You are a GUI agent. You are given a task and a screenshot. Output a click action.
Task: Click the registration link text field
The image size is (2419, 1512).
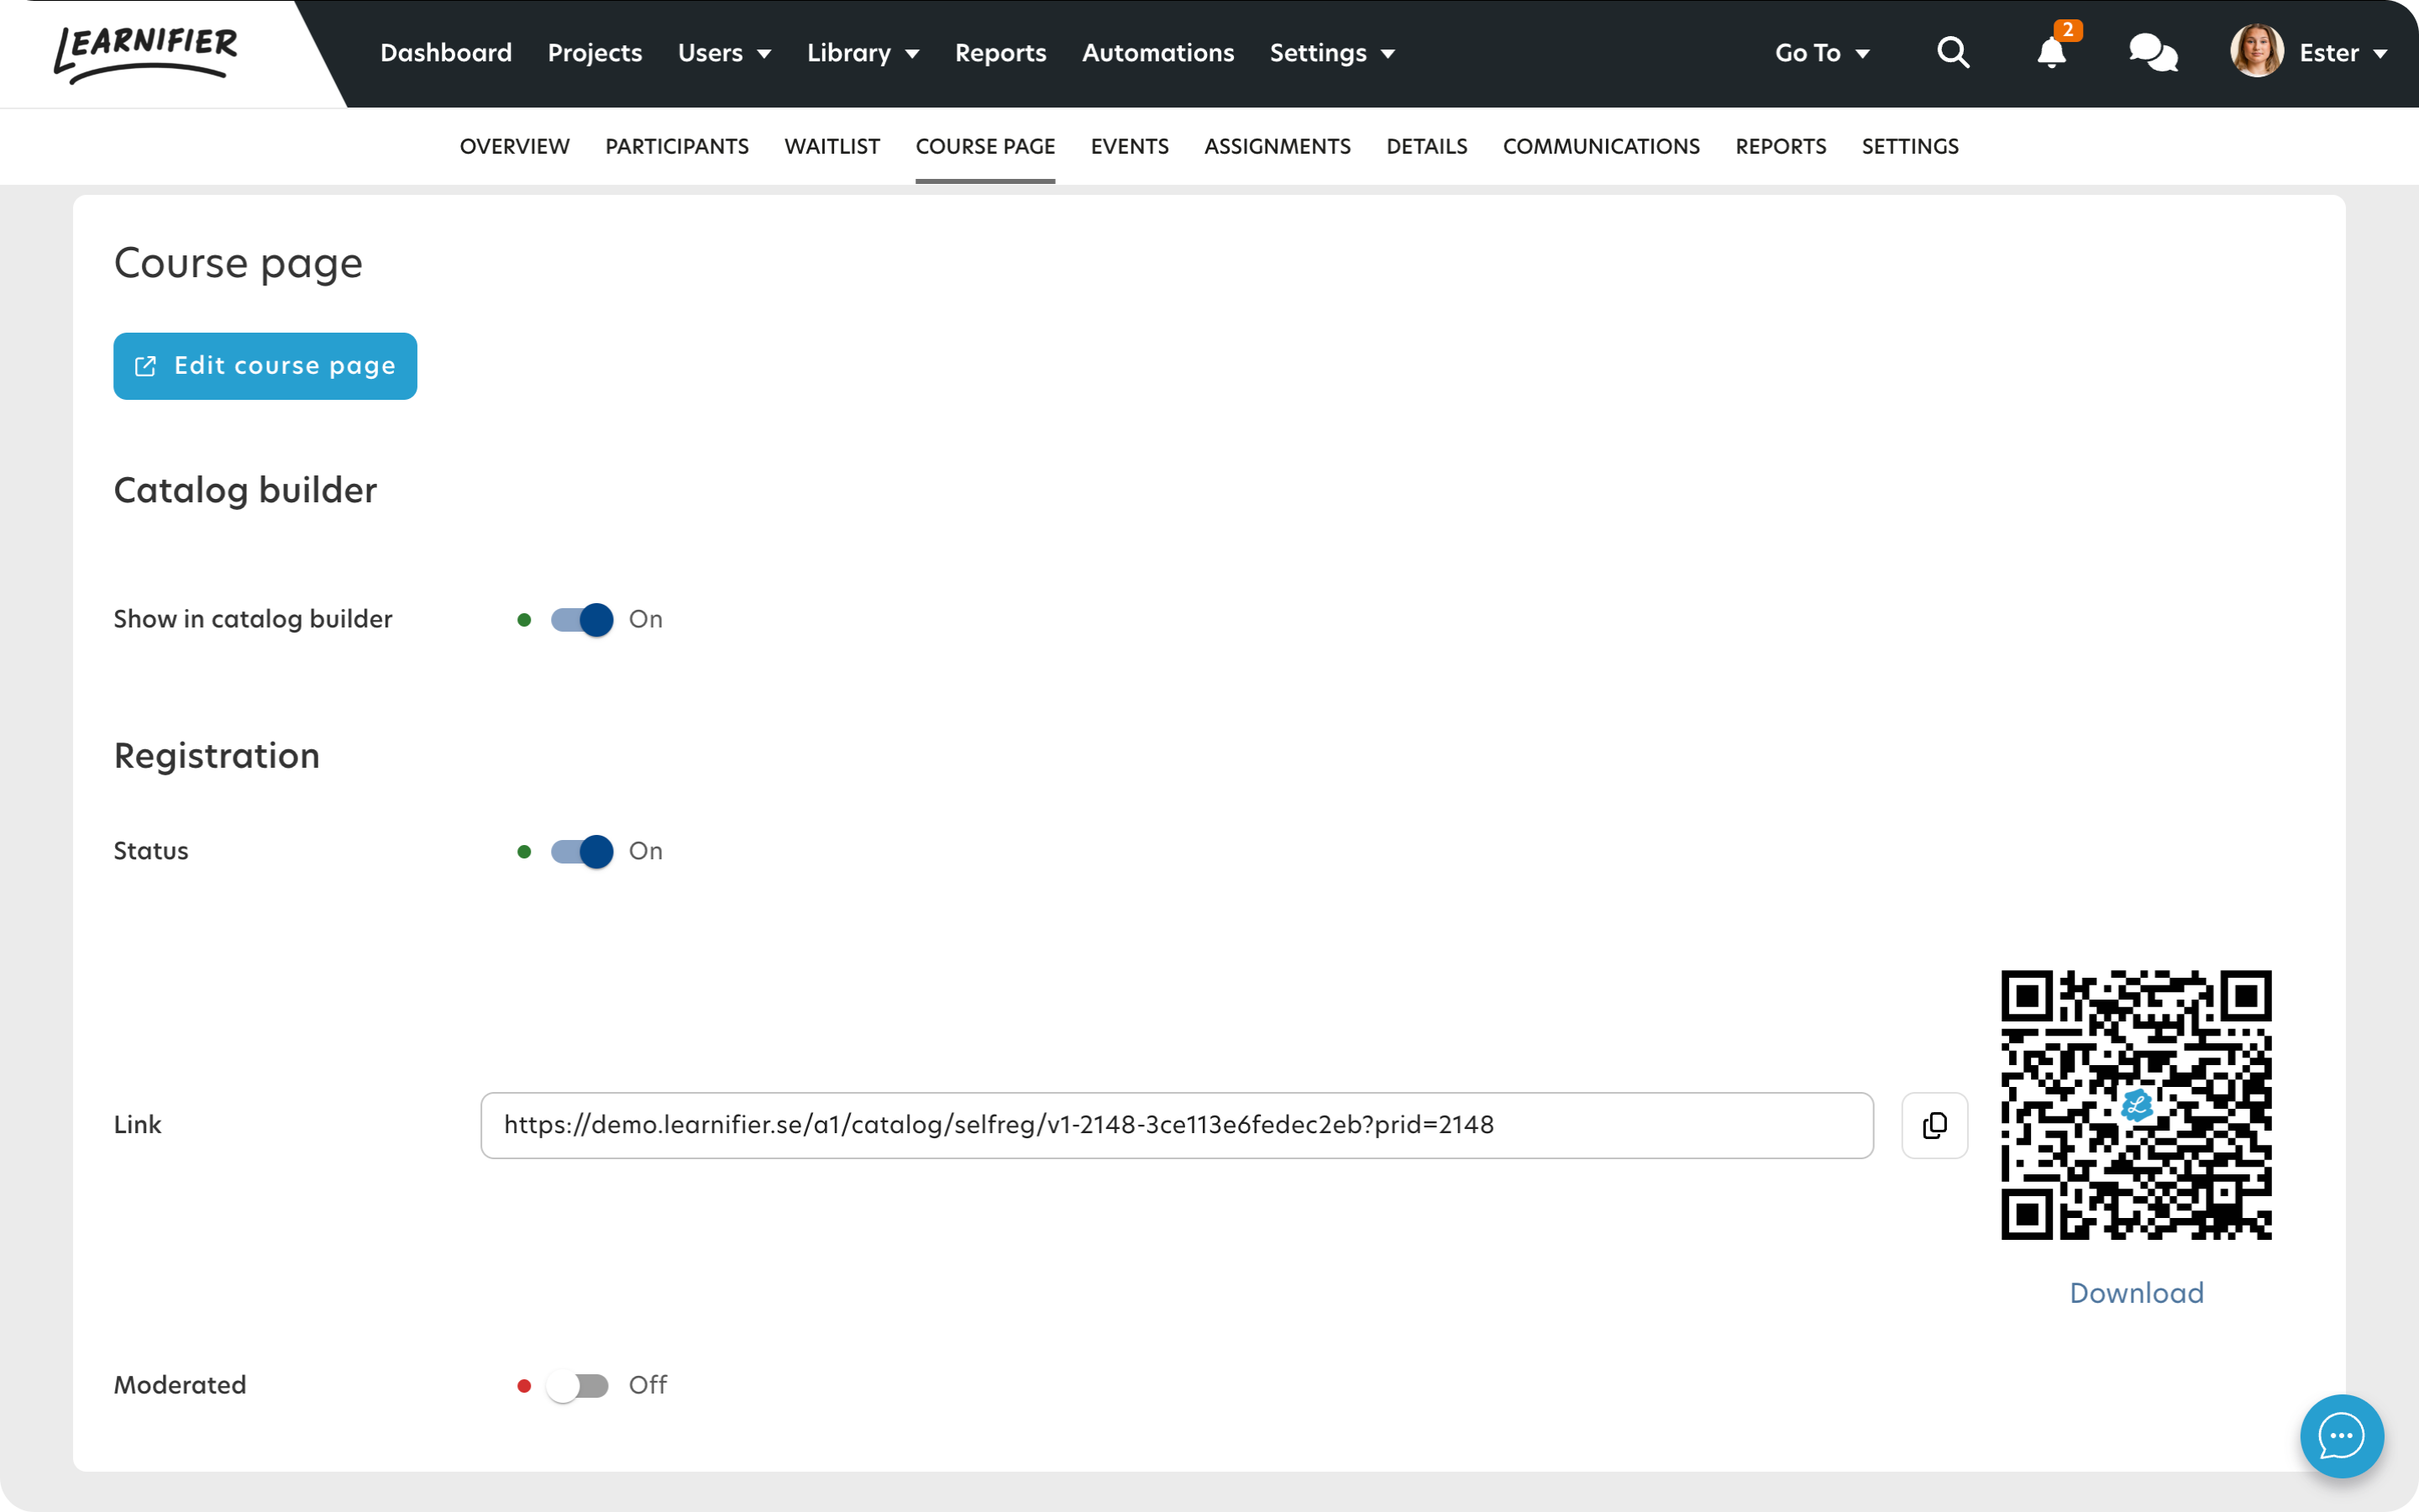point(1177,1125)
